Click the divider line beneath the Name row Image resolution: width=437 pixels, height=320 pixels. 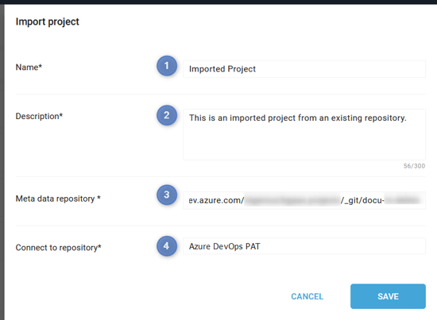220,94
